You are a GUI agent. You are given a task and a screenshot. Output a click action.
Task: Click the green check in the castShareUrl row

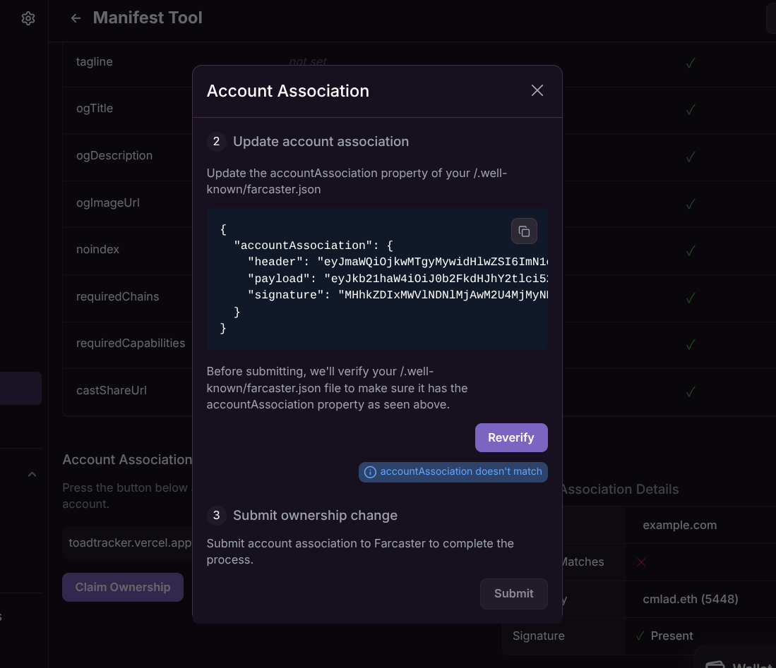[x=691, y=391]
